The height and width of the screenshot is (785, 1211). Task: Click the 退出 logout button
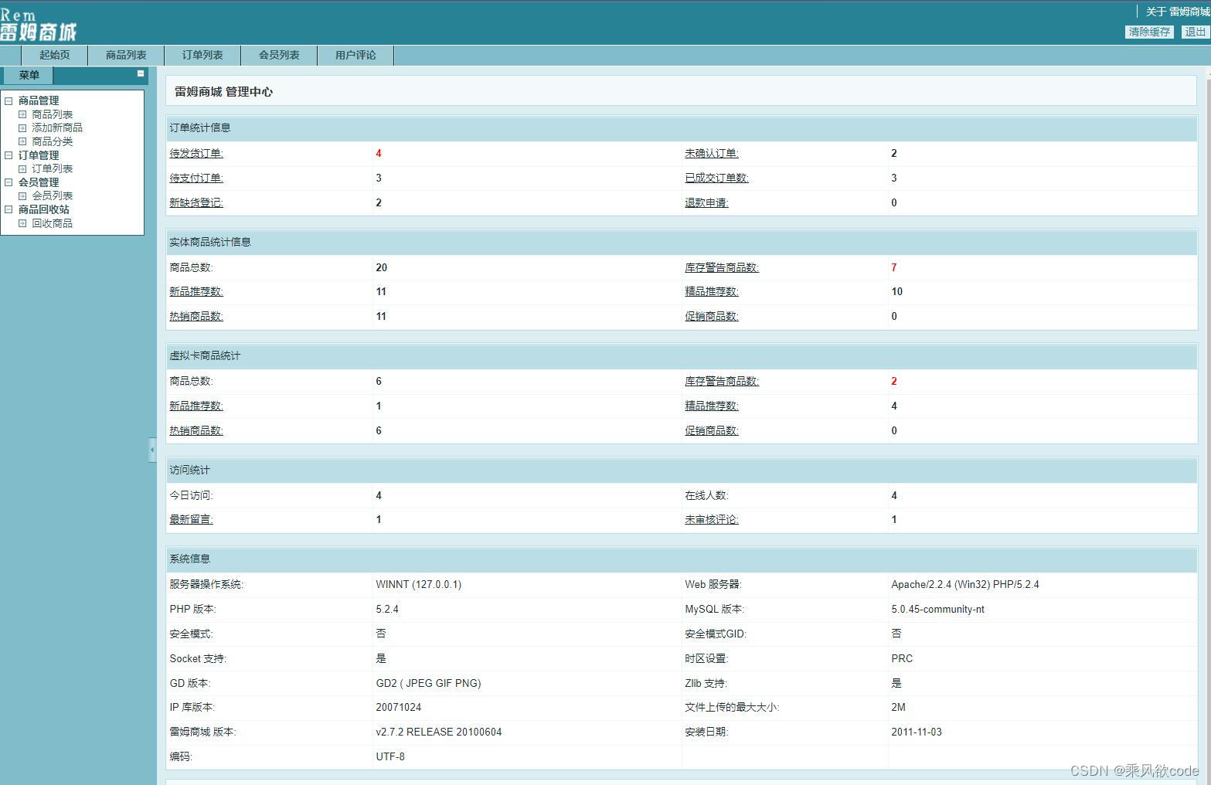pos(1195,32)
